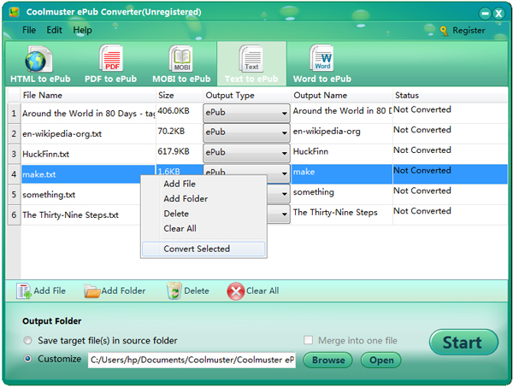Choose Clear All in the context menu
Viewport: 513px width, 387px height.
203,228
